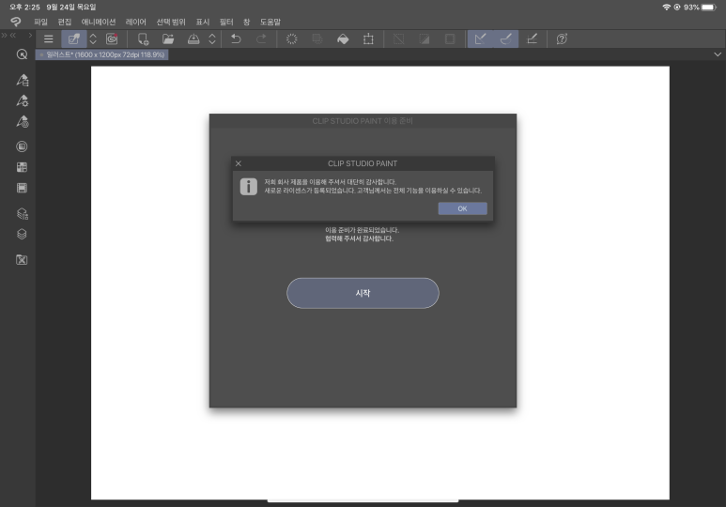Click the single right chevron in palette dock

tap(30, 35)
